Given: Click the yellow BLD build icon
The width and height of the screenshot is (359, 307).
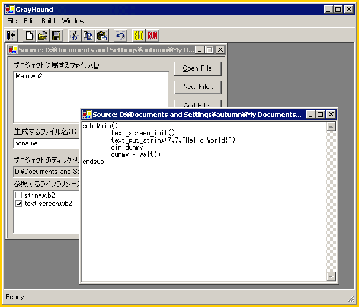Looking at the screenshot, I should (139, 36).
